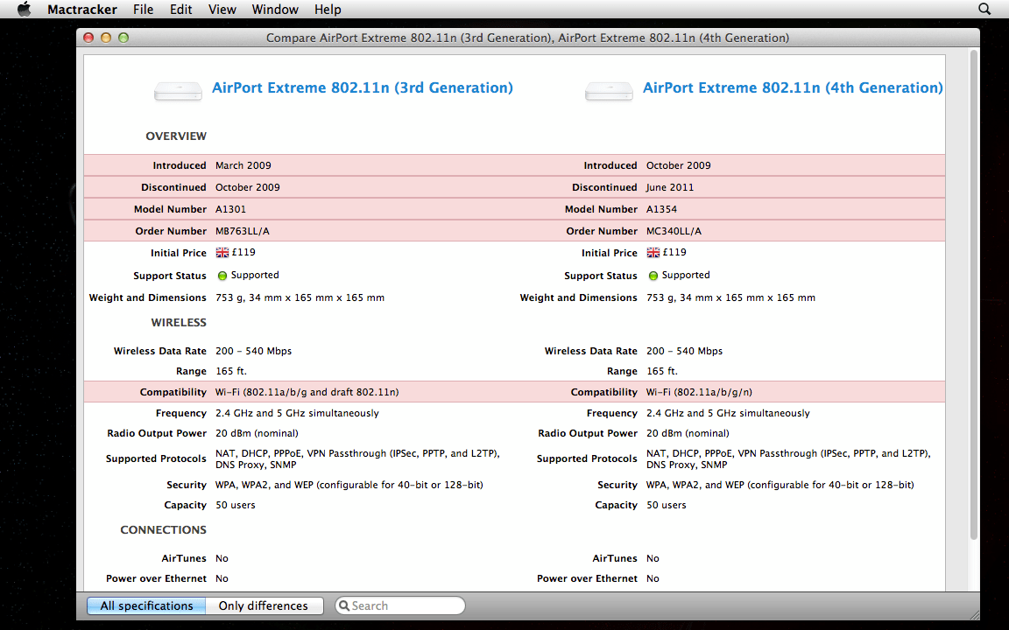Click 4th Generation '165 ft.' range value
1009x630 pixels.
tap(662, 371)
